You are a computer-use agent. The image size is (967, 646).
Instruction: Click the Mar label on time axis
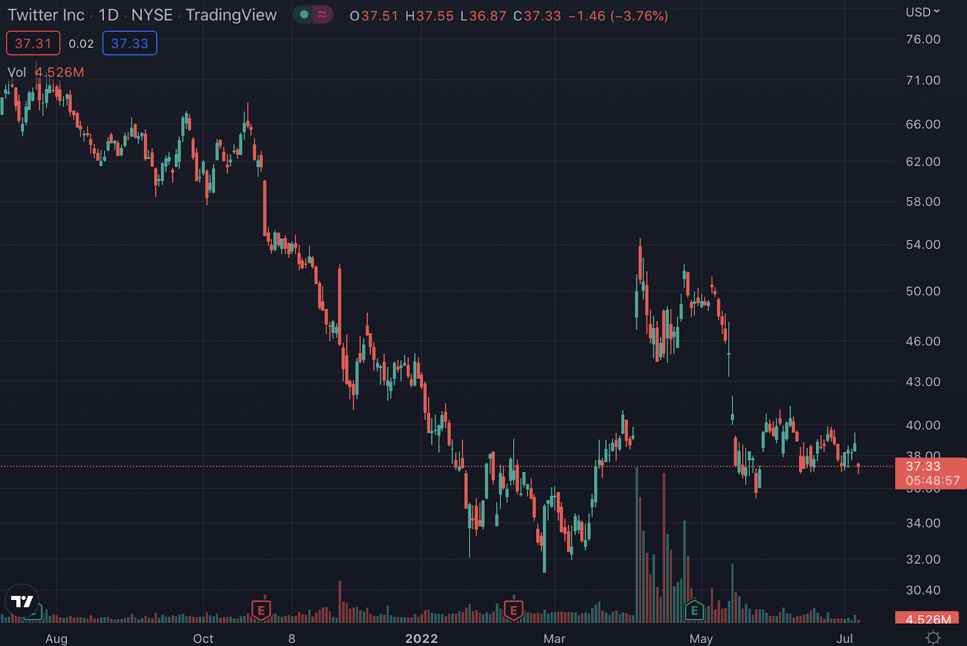click(554, 639)
